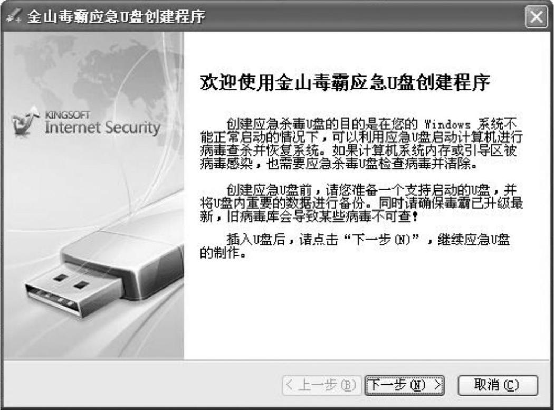Click the window title text 金山毒霸应急U盘创建程序
The width and height of the screenshot is (554, 410).
116,16
